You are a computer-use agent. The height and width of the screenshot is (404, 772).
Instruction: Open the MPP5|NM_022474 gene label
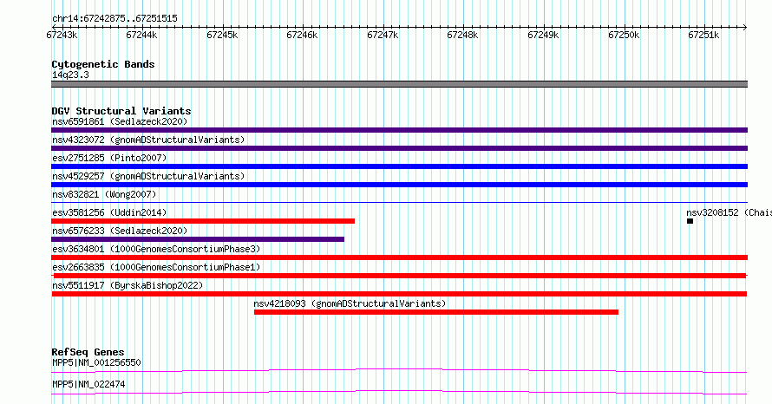tap(88, 384)
